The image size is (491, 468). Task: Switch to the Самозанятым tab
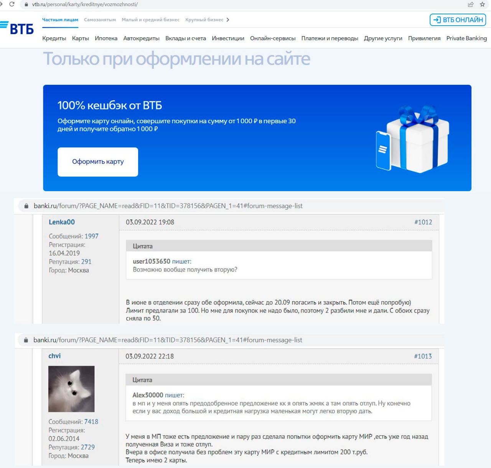100,20
